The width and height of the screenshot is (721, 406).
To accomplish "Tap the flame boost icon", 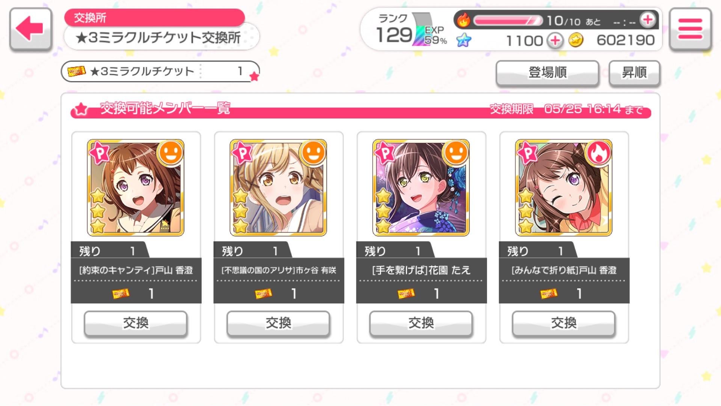I will point(463,20).
